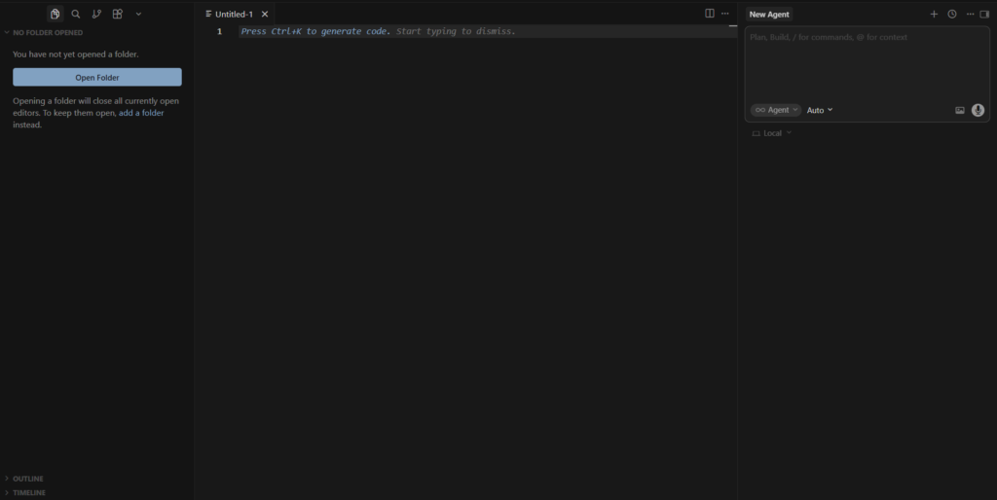Screen dimensions: 997x500
Task: Click the attach image icon in chat
Action: pos(960,110)
